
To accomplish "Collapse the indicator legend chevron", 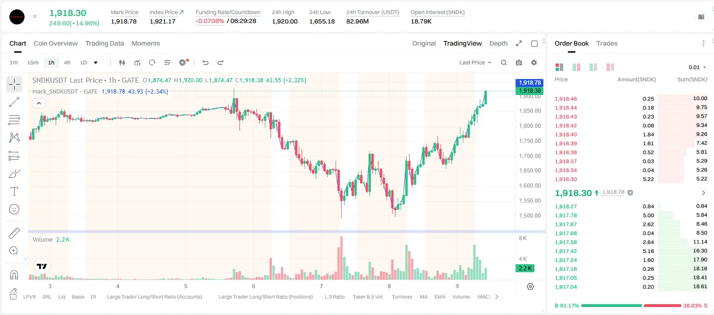I will (39, 103).
